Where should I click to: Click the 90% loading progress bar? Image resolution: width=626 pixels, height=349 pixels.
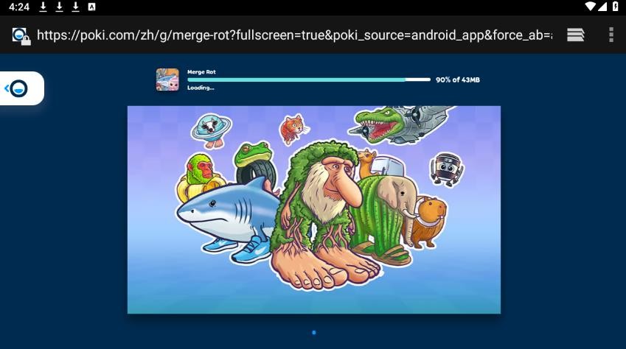(309, 80)
